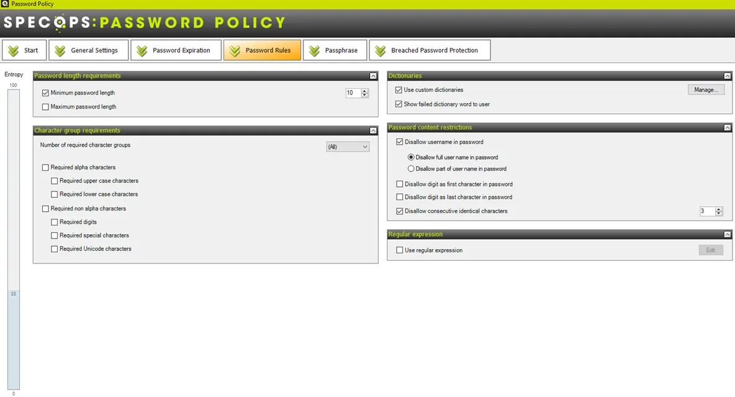The image size is (735, 397).
Task: Enable Required lower case characters
Action: pyautogui.click(x=55, y=194)
